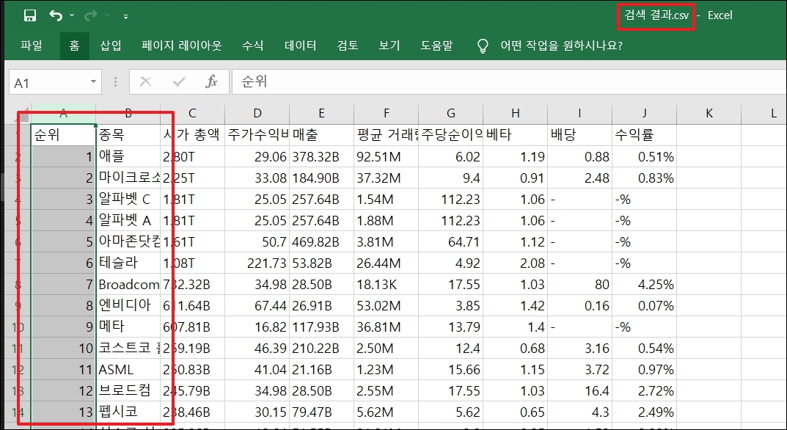Select column F header
Screen dimensions: 787x430
pyautogui.click(x=386, y=114)
